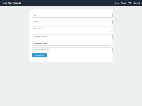Screen dimensions: 142x106
Task: Click the Generate Link button
Action: point(39,55)
